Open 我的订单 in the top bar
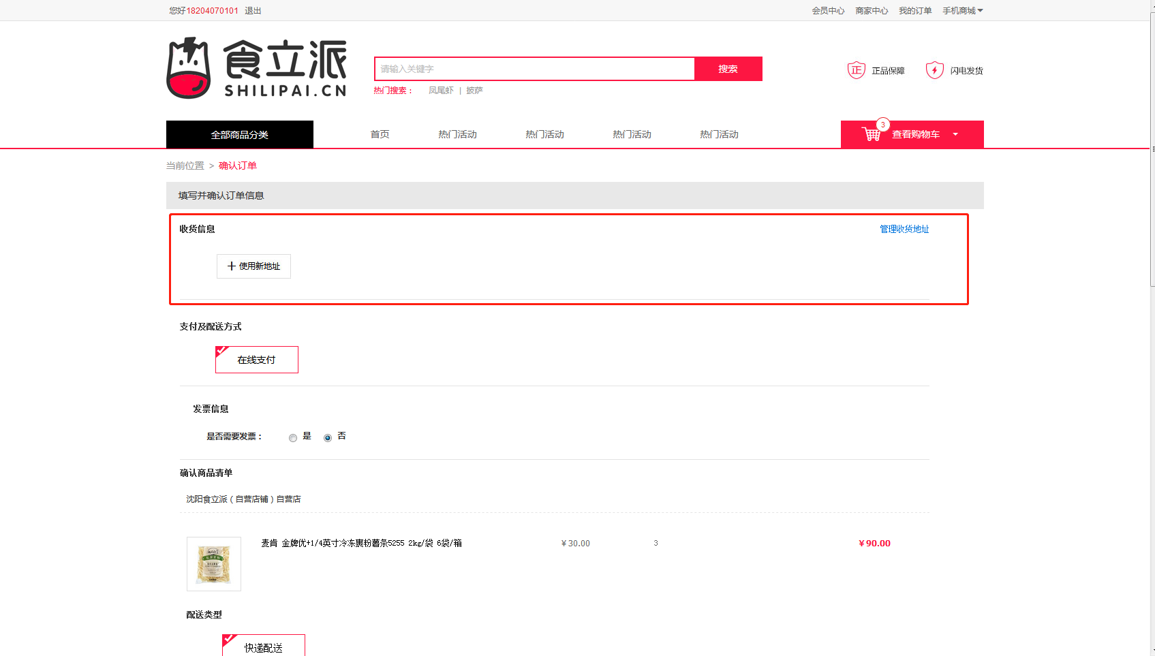Image resolution: width=1155 pixels, height=656 pixels. click(x=915, y=11)
